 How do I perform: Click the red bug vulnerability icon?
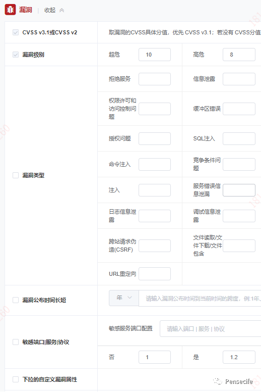pyautogui.click(x=10, y=10)
